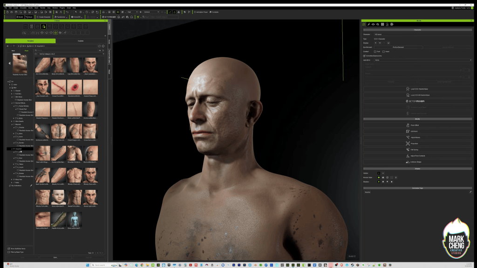Open the Transformer dropdown button
477x268 pixels.
pyautogui.click(x=61, y=17)
